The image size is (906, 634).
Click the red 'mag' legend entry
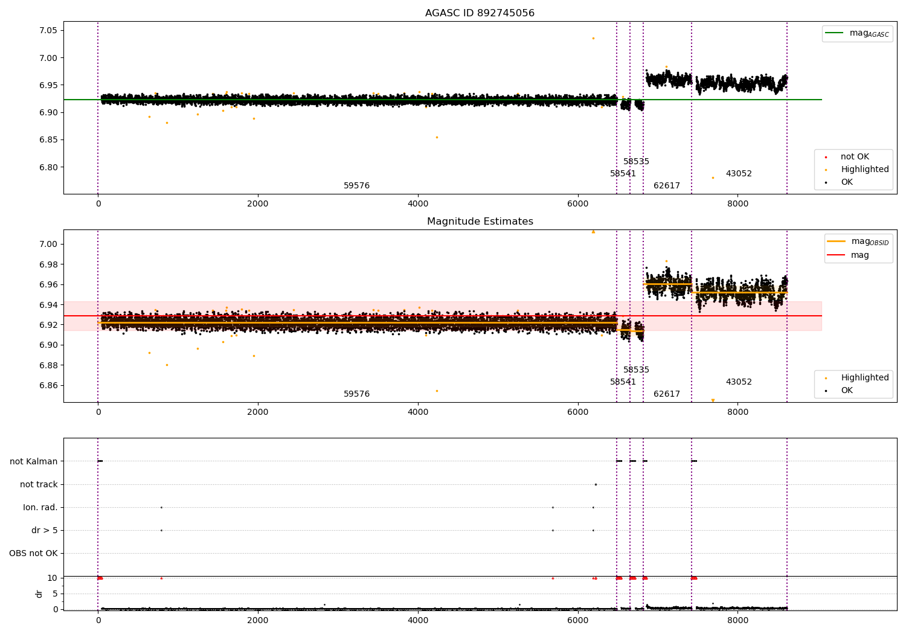(x=848, y=255)
